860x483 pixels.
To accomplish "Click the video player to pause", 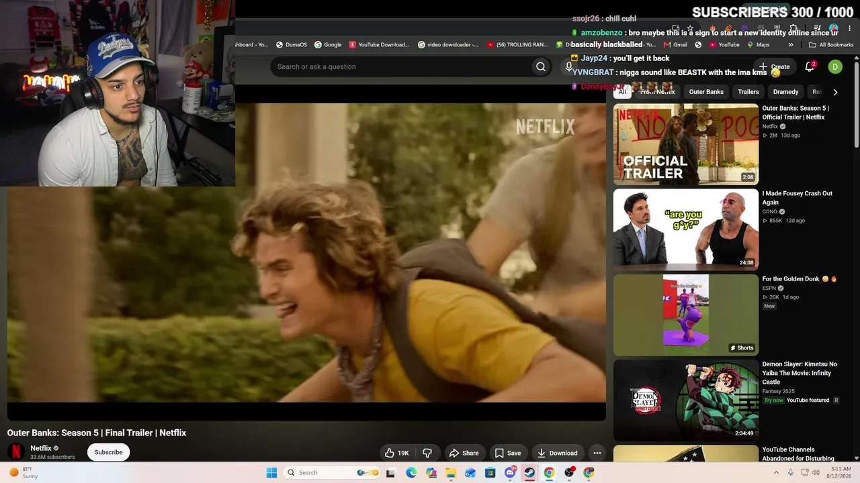I will pos(306,262).
